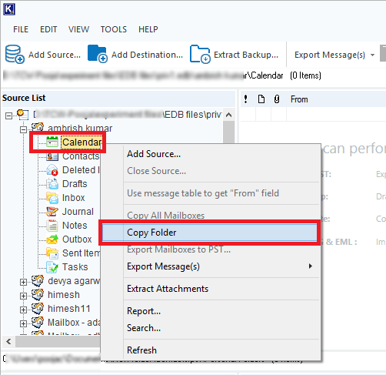Click the Journal folder icon

point(52,212)
